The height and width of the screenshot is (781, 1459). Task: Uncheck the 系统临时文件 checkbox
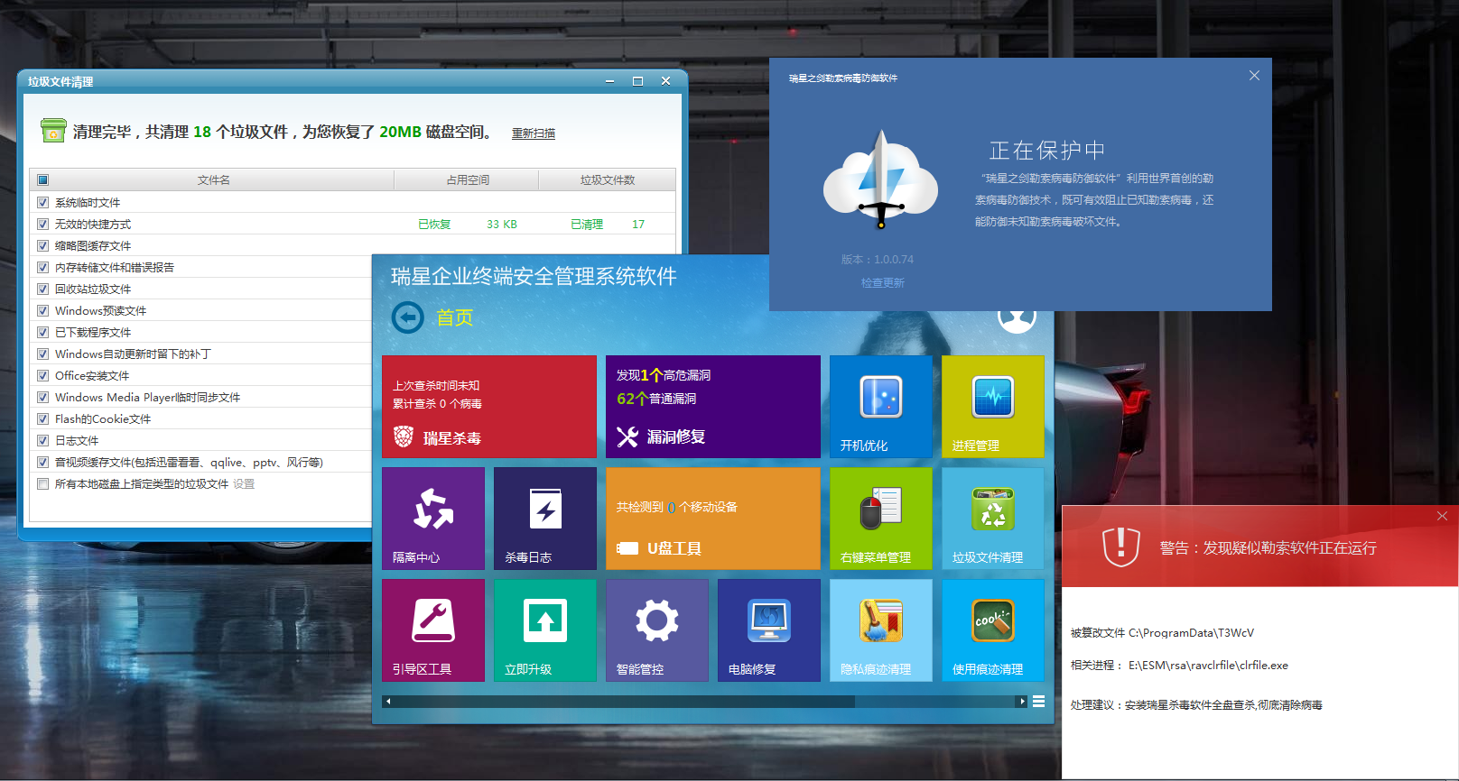pyautogui.click(x=42, y=202)
